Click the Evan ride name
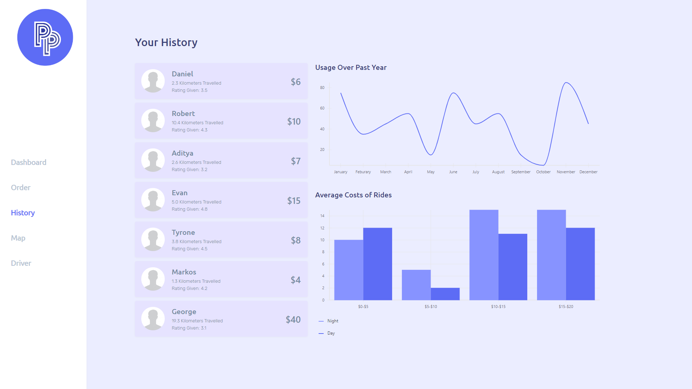This screenshot has height=389, width=692. pyautogui.click(x=179, y=193)
